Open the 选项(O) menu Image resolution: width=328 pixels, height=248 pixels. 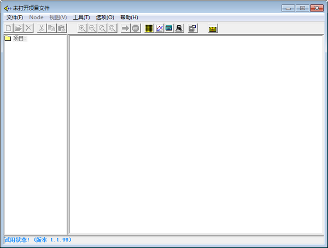pos(105,17)
